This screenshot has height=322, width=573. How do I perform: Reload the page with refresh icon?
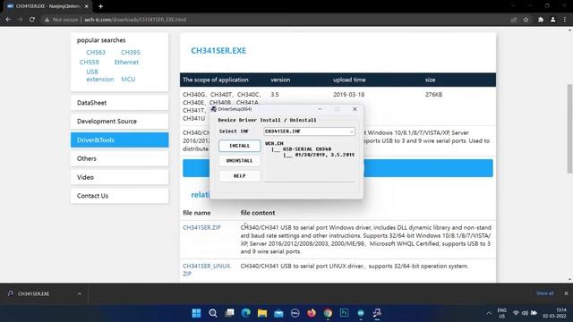tap(32, 20)
